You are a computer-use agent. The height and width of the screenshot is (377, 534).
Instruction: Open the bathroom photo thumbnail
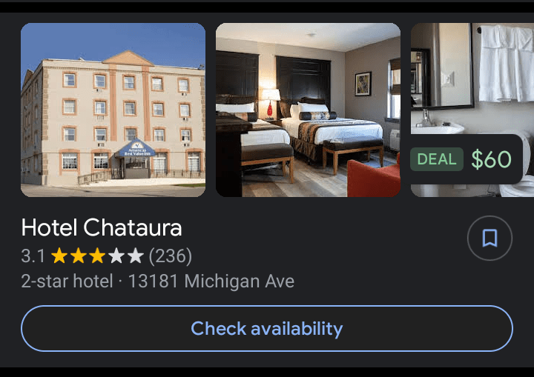(x=472, y=110)
